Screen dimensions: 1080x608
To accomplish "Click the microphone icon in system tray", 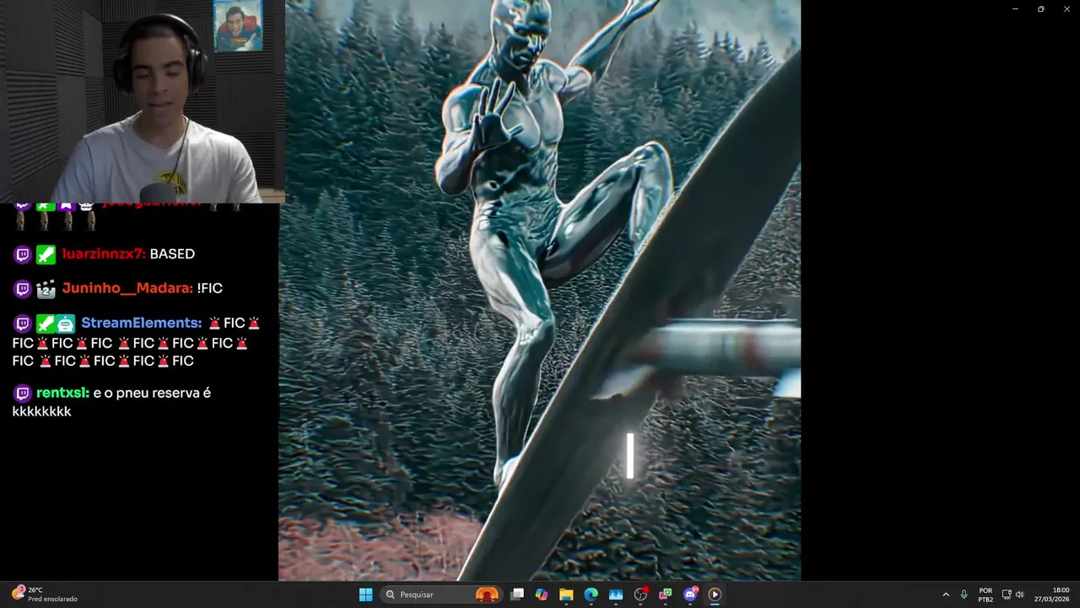I will (x=964, y=594).
